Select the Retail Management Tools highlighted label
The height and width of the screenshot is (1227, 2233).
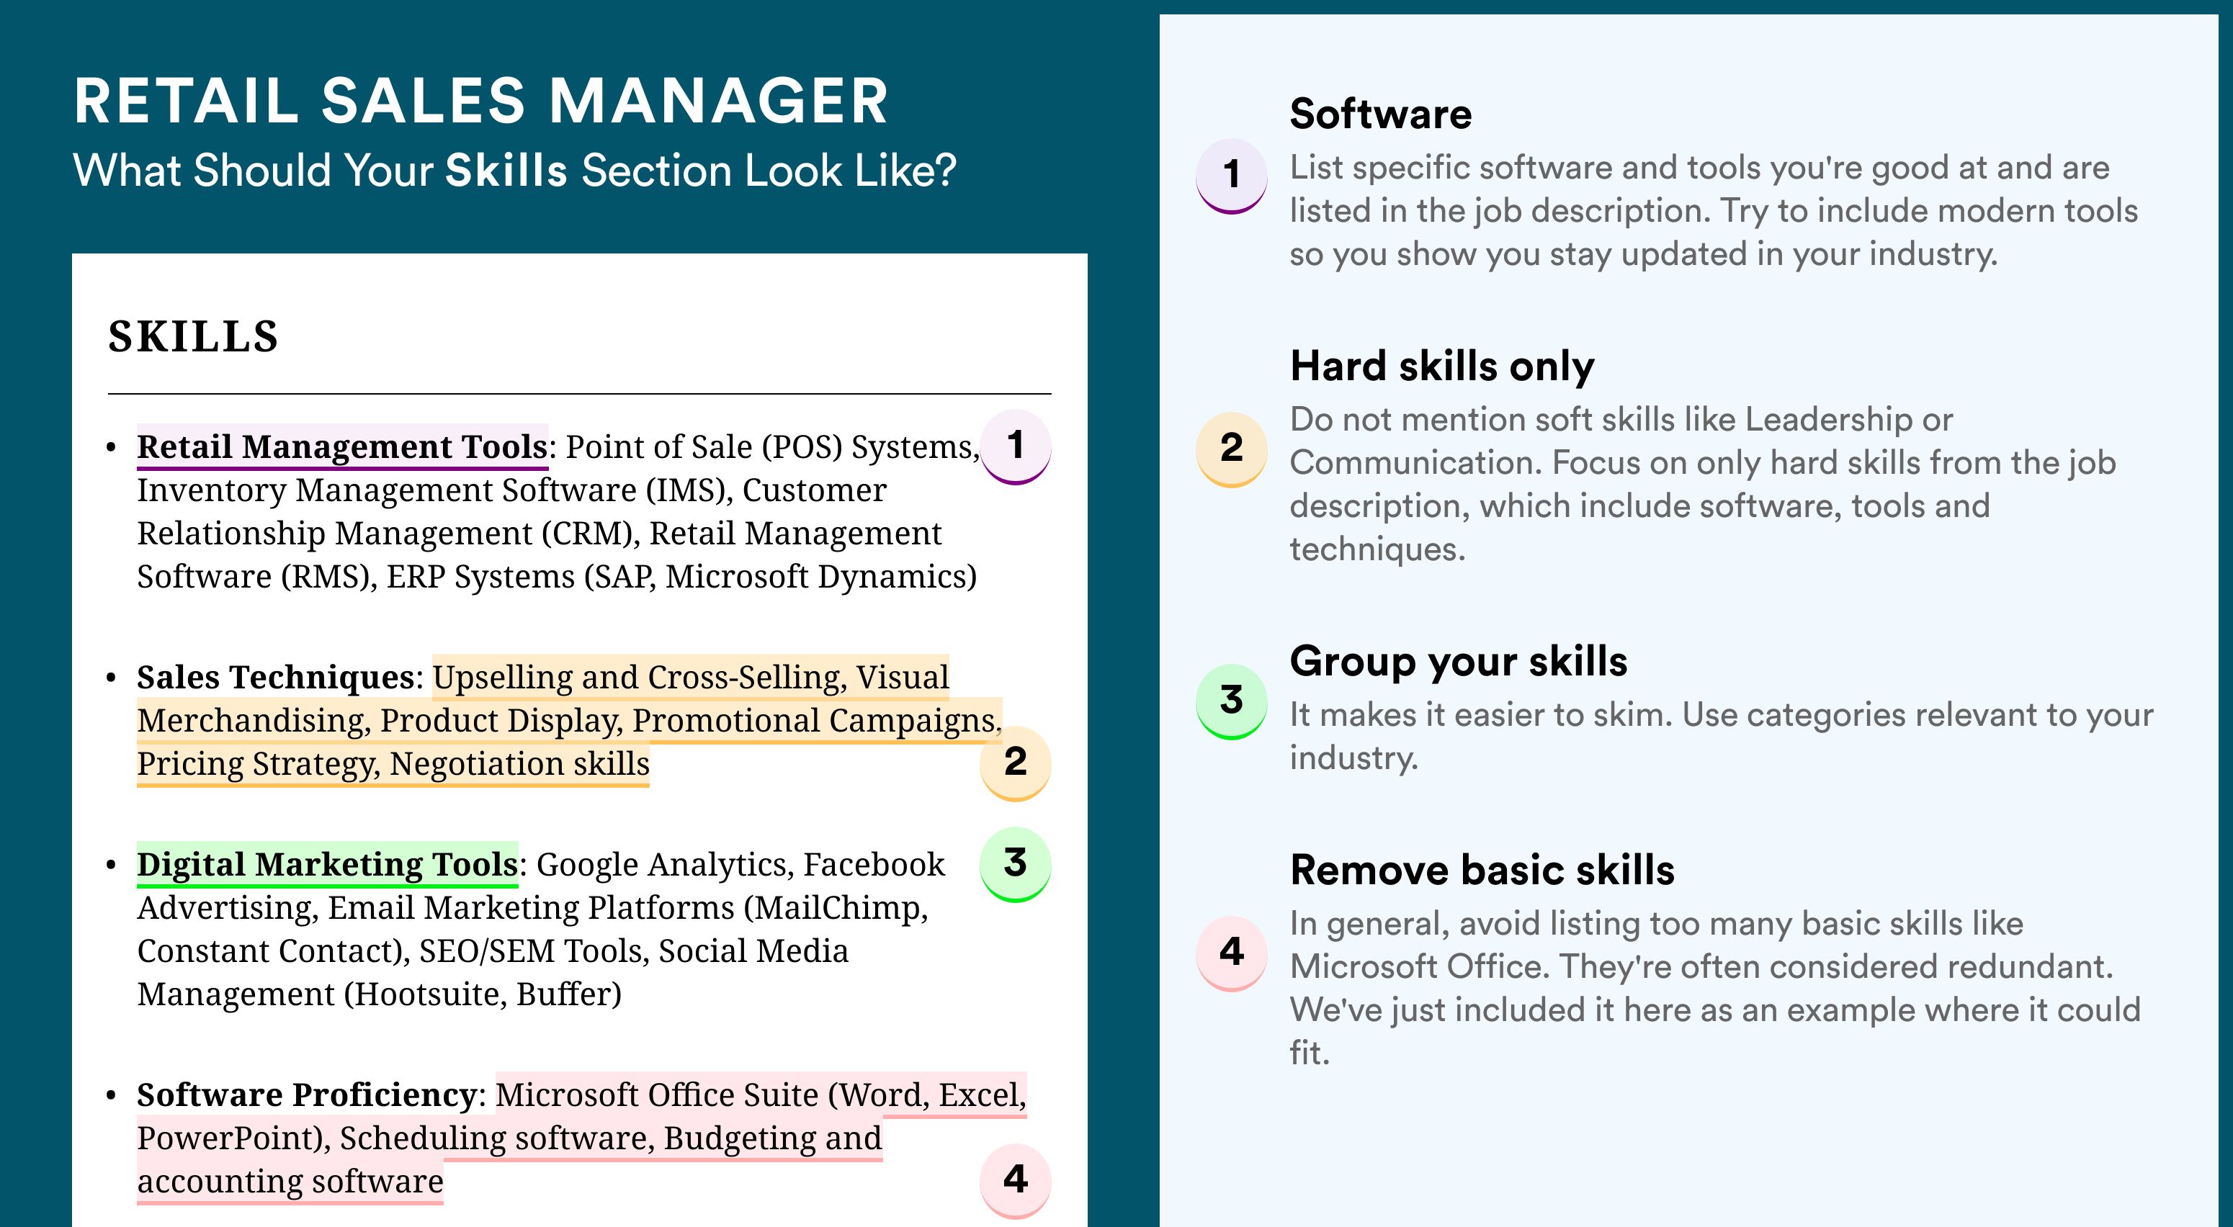(342, 447)
